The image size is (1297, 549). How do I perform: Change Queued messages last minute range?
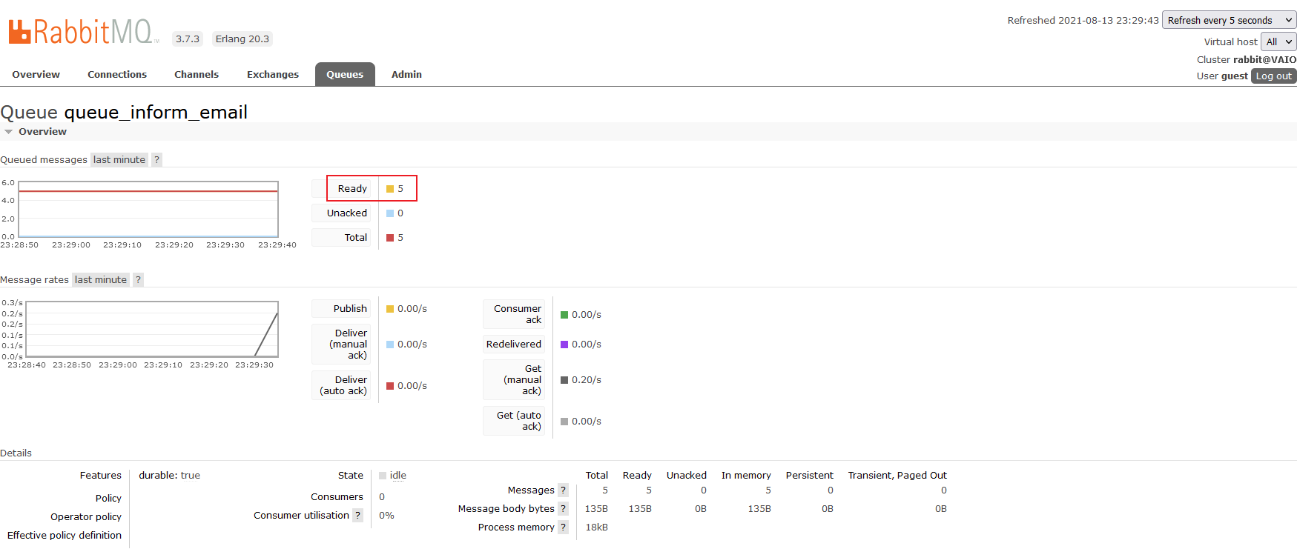(119, 159)
